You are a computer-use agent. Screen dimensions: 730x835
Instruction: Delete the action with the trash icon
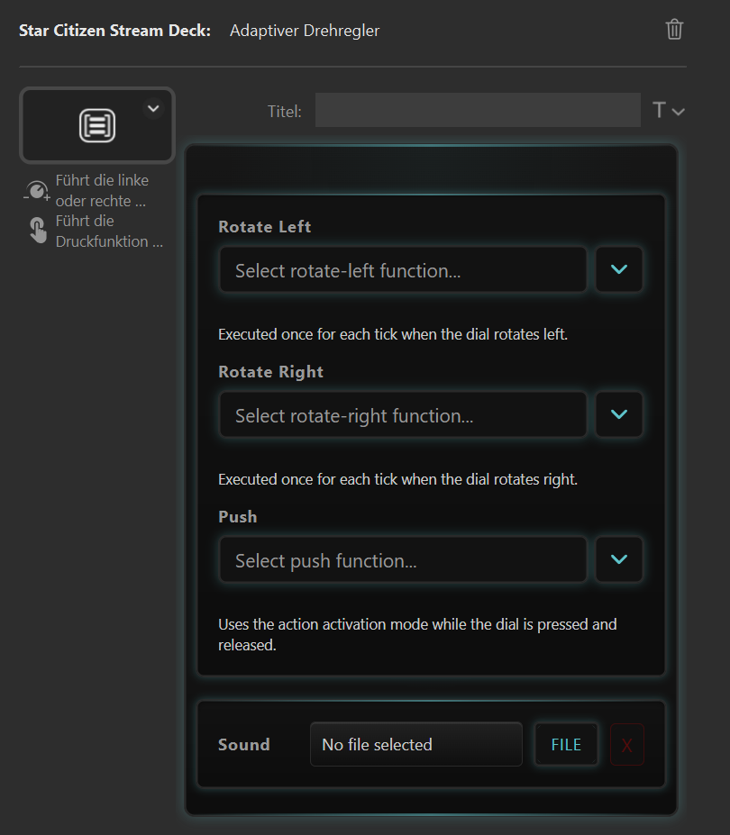pyautogui.click(x=674, y=30)
